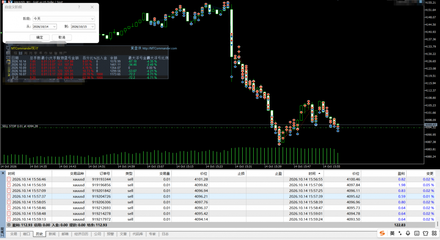Open the Sogou skin shirt icon
Image resolution: width=440 pixels, height=240 pixels.
tap(425, 233)
